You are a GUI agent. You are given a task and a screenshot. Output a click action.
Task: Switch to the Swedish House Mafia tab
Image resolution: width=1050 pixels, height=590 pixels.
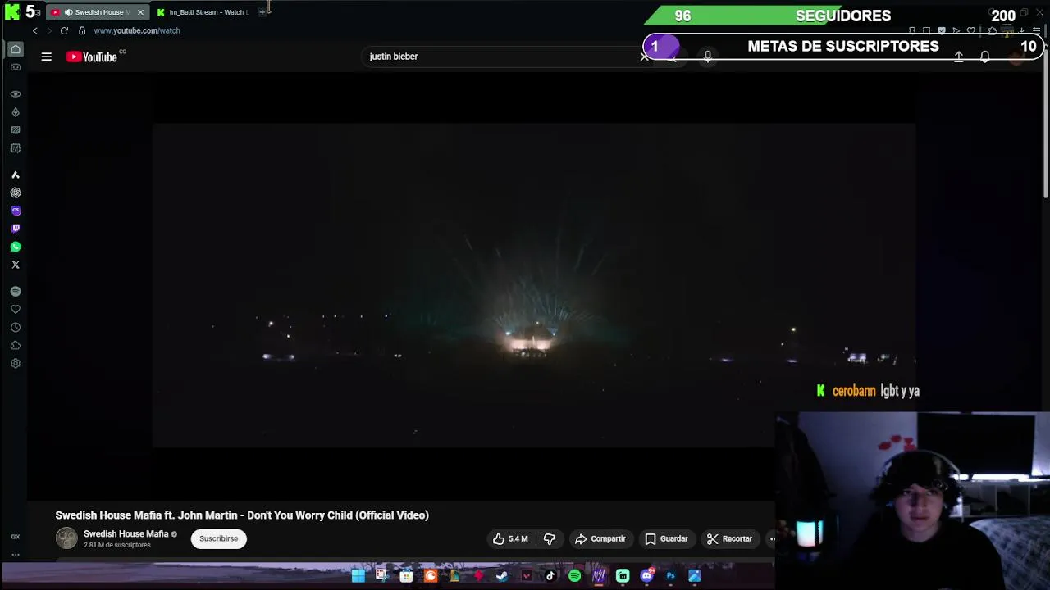coord(97,12)
